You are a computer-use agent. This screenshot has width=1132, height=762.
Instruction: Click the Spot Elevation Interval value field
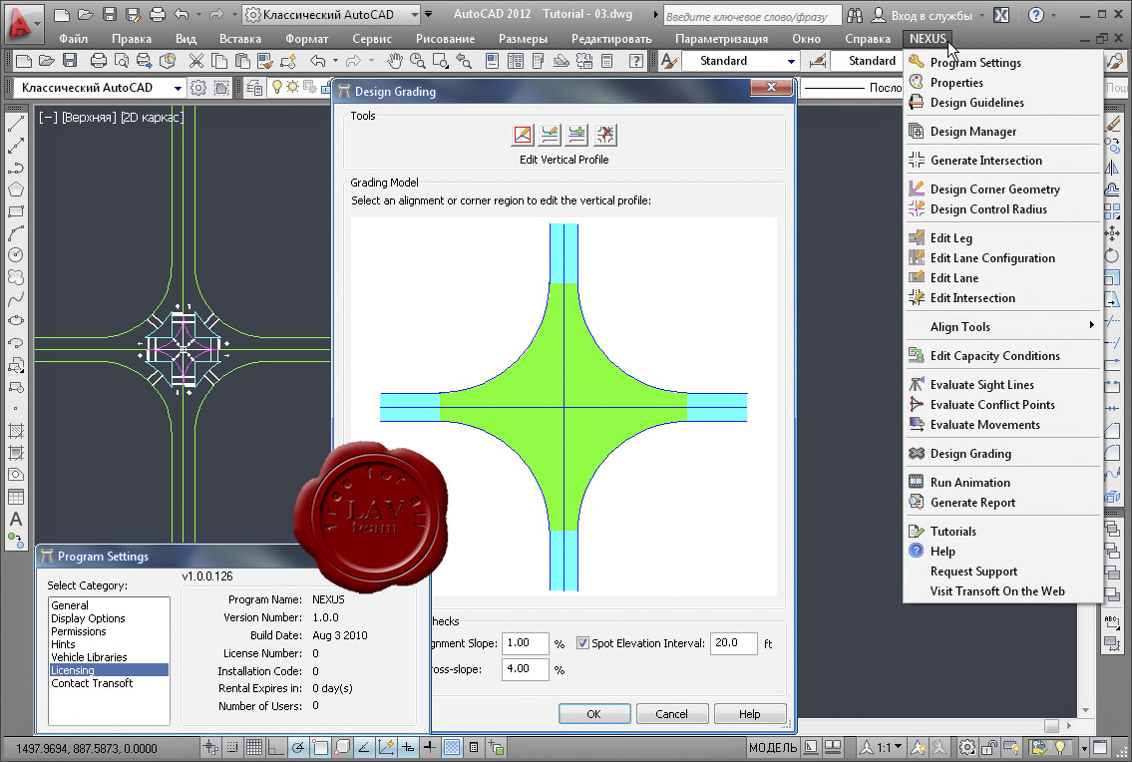click(733, 643)
